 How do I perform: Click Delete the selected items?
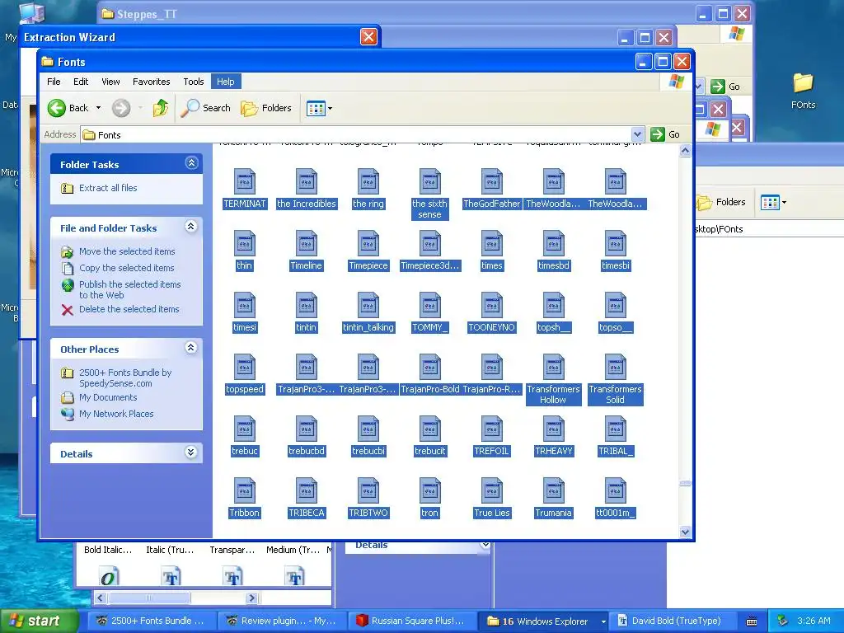129,309
